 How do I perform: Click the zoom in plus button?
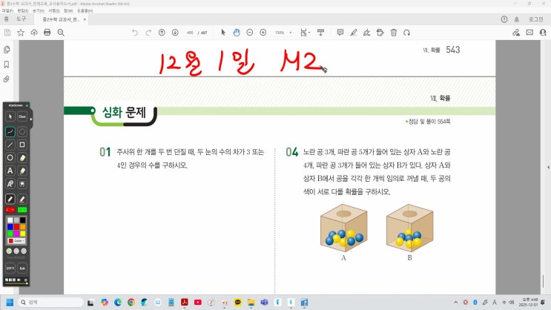click(262, 33)
